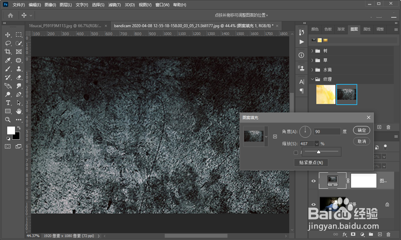Select the Rectangular Marquee tool
Screen dimensions: 401x240
pos(19,35)
